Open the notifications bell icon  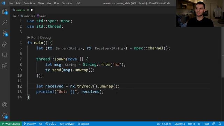point(220,124)
